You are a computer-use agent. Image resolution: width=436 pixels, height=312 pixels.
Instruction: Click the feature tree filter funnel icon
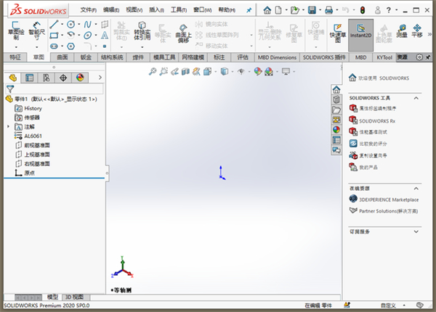(10, 89)
